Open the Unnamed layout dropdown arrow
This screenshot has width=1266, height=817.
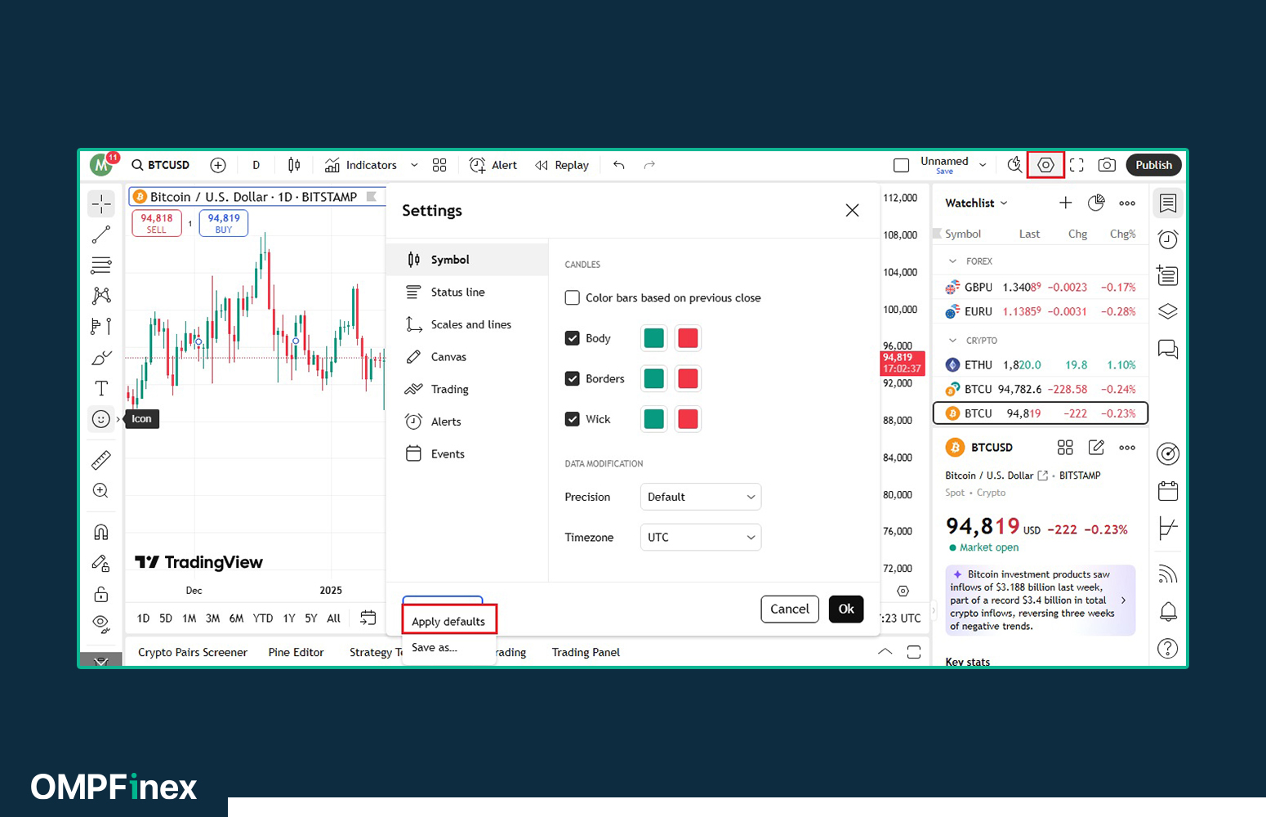tap(983, 165)
